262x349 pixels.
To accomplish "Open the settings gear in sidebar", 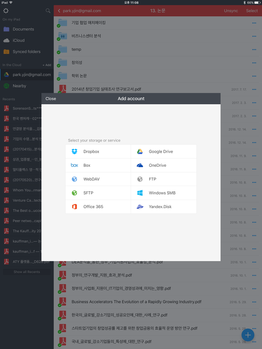I will coord(6,10).
